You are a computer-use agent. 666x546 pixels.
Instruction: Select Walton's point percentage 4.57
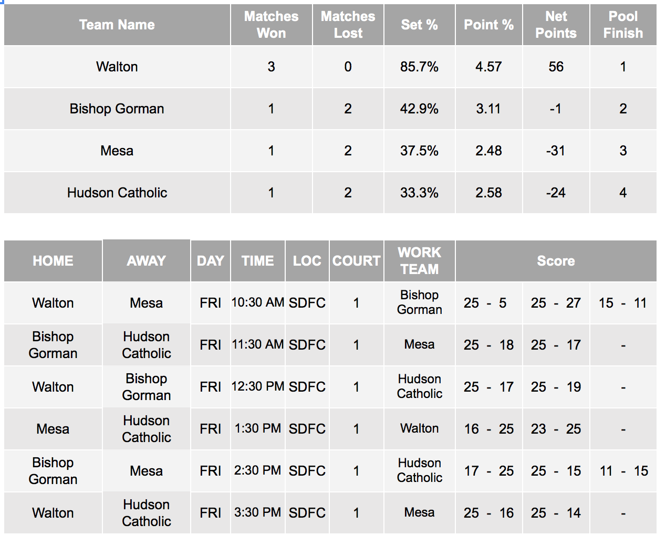tap(488, 67)
